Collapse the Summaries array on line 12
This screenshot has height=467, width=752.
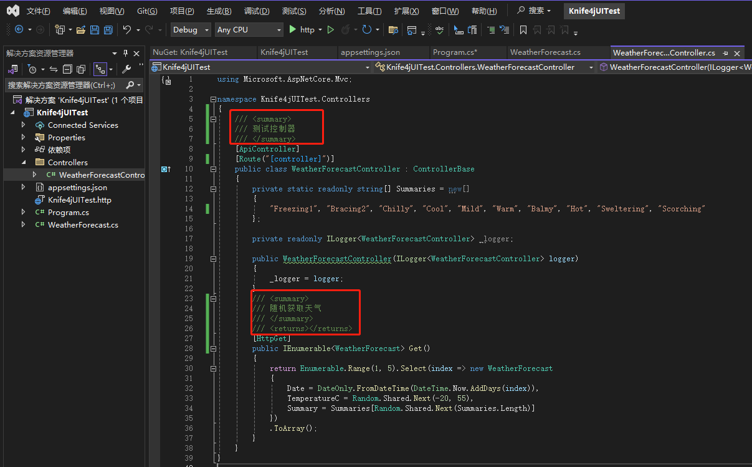point(213,189)
